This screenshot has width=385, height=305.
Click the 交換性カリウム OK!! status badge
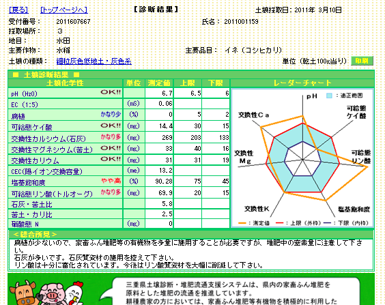(111, 159)
